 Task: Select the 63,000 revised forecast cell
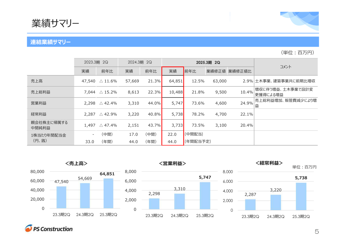click(x=220, y=81)
